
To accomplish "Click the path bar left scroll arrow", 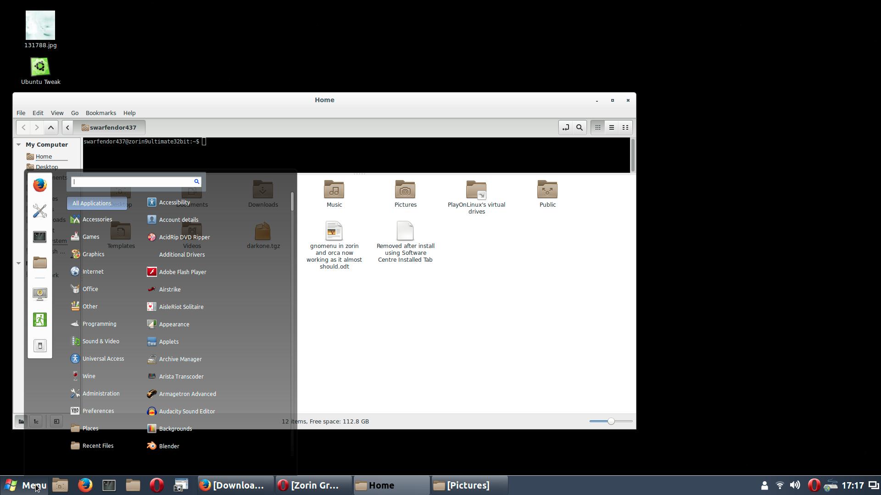I will point(67,127).
